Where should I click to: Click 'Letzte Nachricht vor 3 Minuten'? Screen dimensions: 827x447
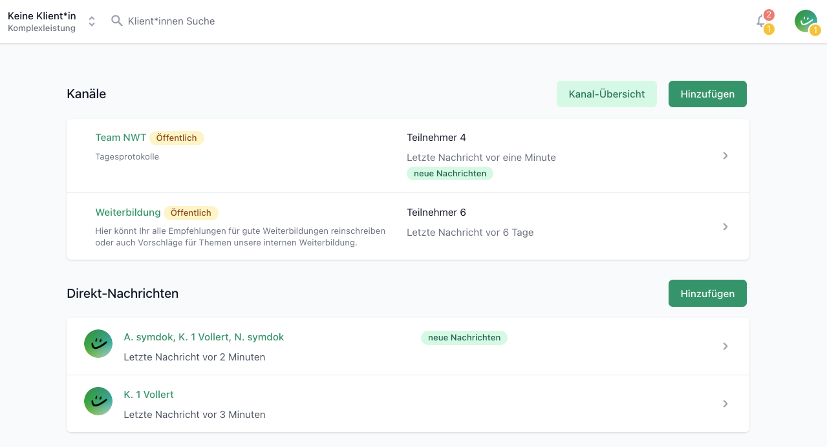[x=195, y=415]
